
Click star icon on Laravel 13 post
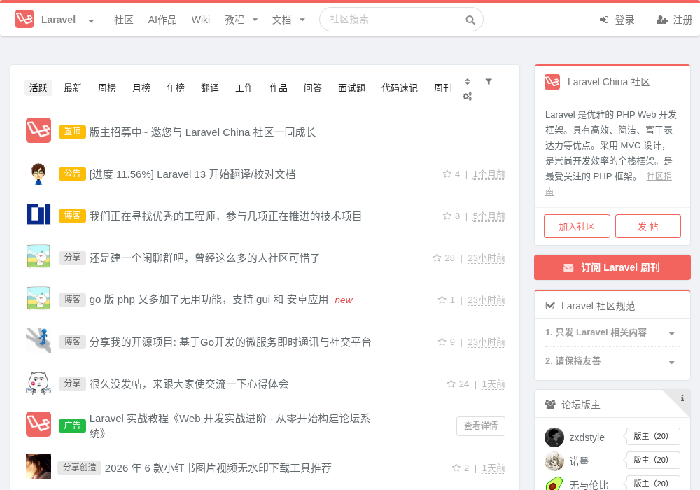coord(447,174)
